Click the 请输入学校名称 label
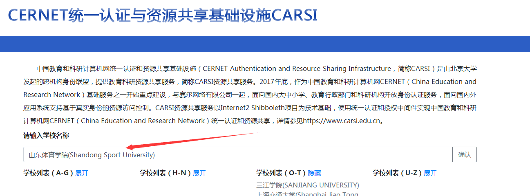The width and height of the screenshot is (530, 196). (46, 135)
